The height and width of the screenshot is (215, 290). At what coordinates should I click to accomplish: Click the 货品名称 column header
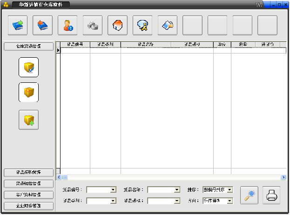coord(146,44)
